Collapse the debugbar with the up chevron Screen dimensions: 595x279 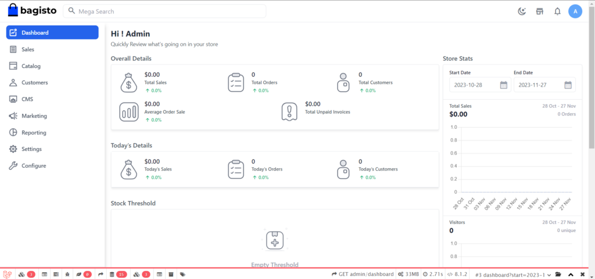coord(571,274)
